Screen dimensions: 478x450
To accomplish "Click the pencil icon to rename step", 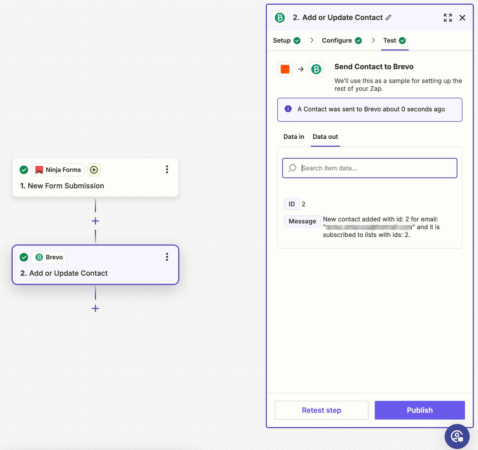I will pyautogui.click(x=389, y=18).
